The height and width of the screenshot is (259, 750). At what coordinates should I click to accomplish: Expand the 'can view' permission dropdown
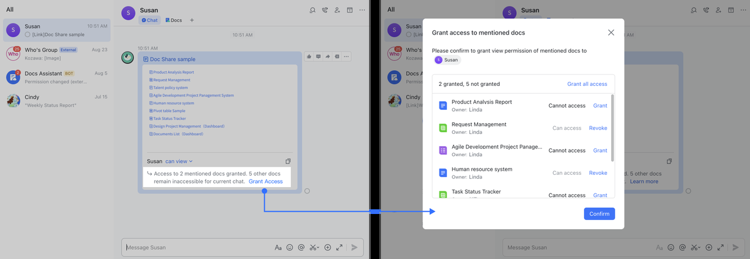179,161
